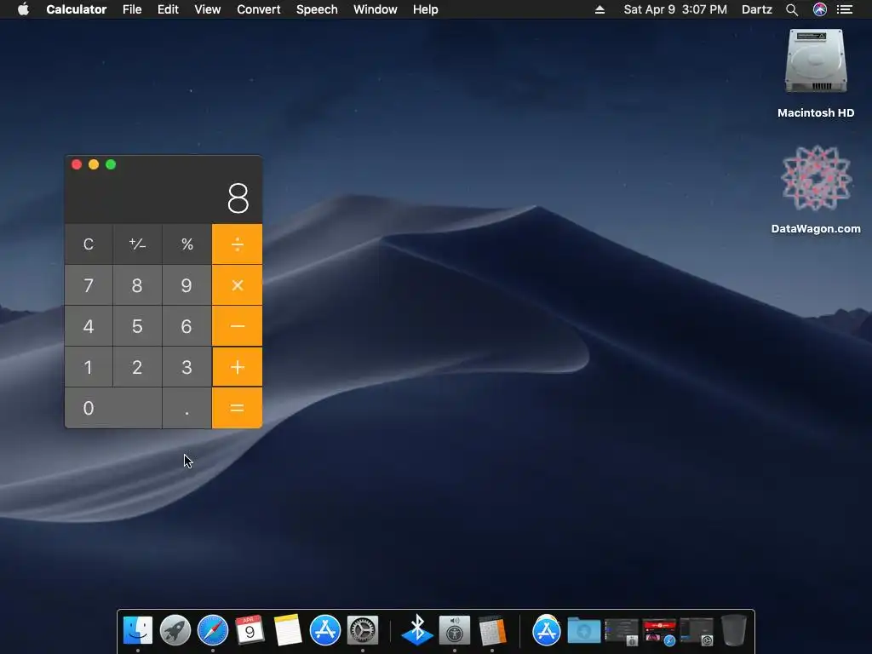Open Bluetooth File Exchange in Dock

tap(417, 631)
